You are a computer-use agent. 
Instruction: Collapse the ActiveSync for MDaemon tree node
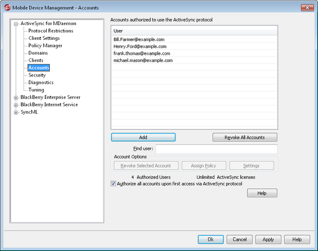tap(16, 24)
